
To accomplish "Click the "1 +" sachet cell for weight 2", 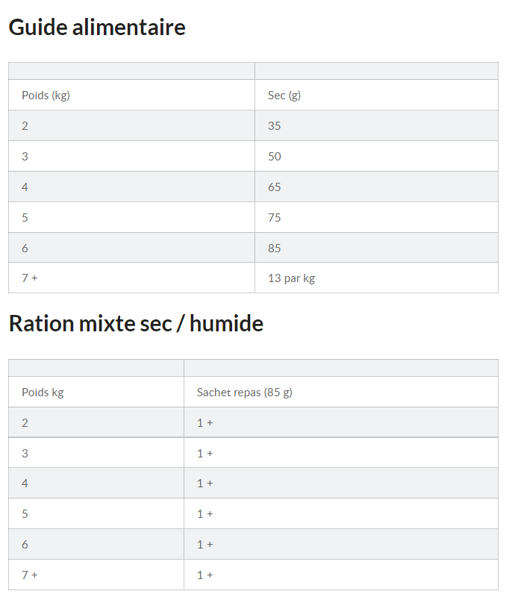I will (205, 422).
